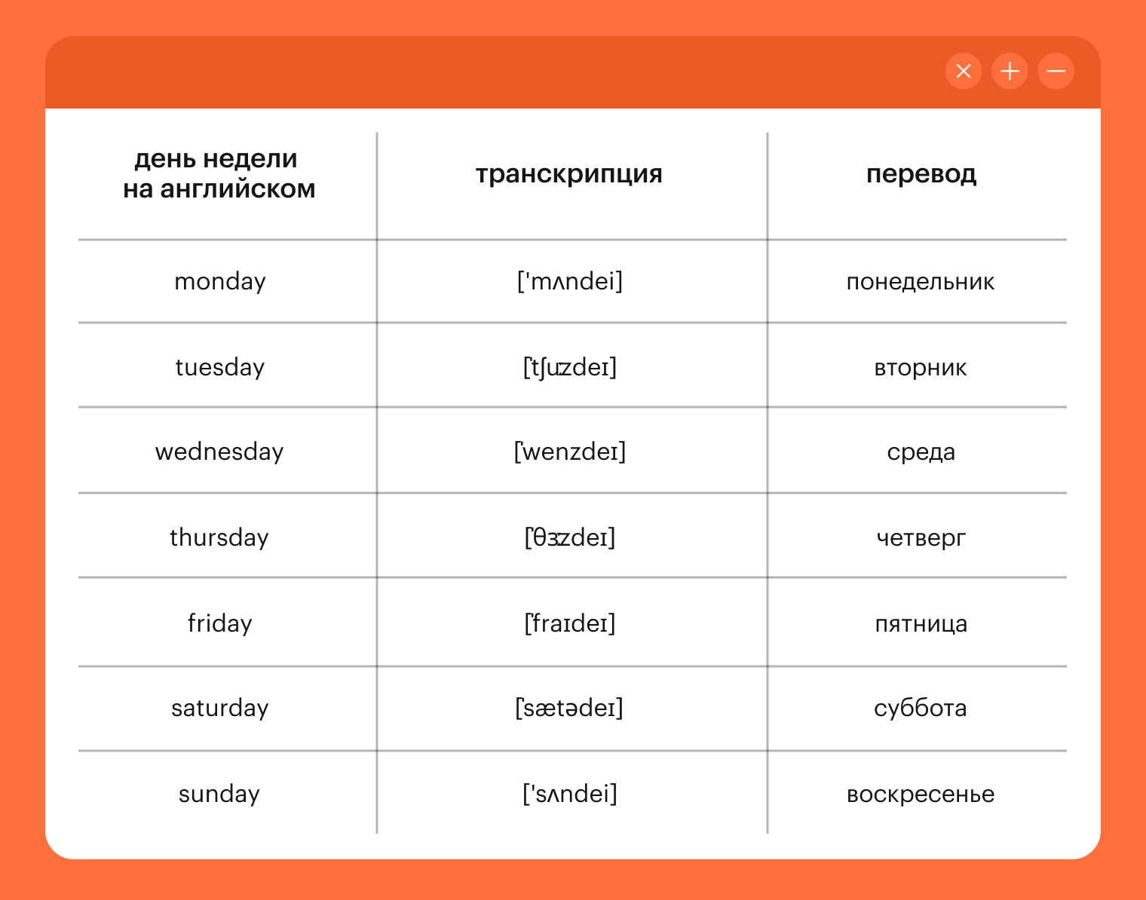1146x900 pixels.
Task: Click the translation "среда"
Action: point(920,452)
